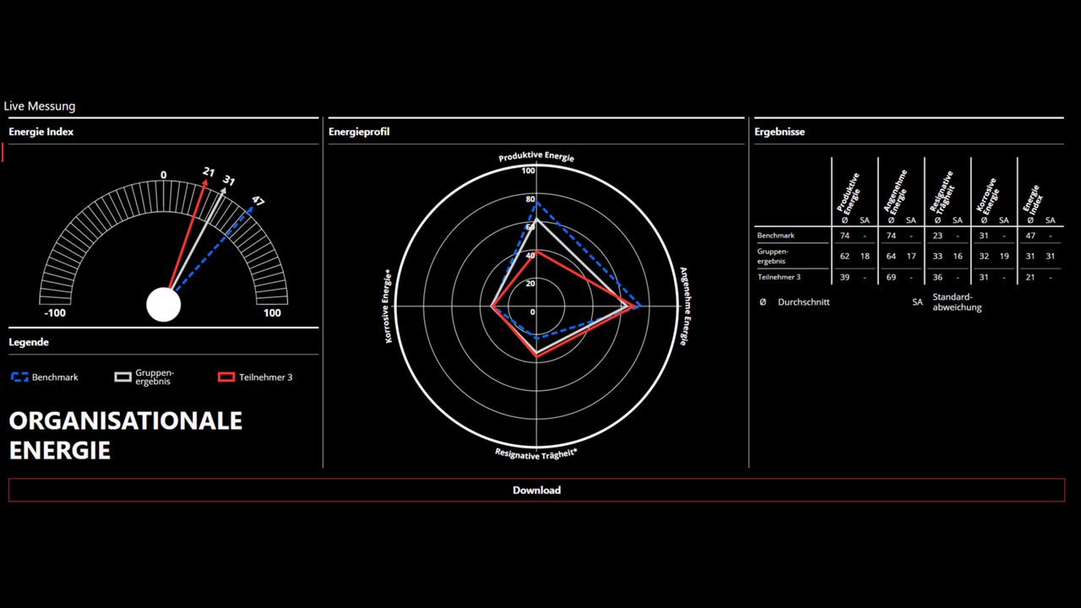Click Teilnehmer 3 Angenehme Energie value 69
This screenshot has height=608, width=1081.
click(x=891, y=277)
